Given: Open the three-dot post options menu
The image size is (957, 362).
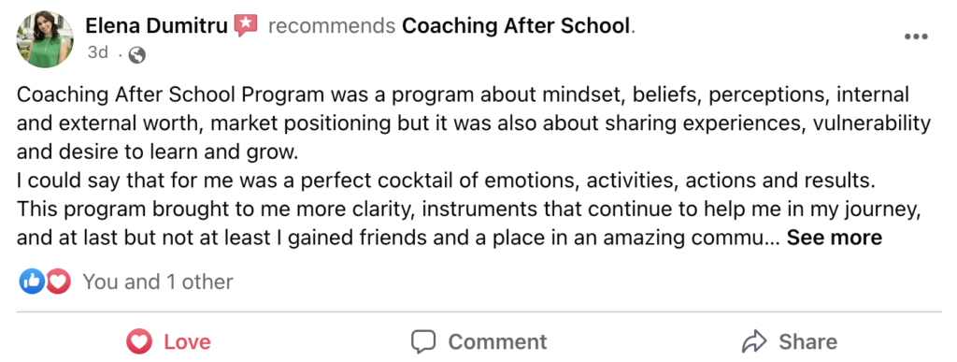Looking at the screenshot, I should [916, 36].
